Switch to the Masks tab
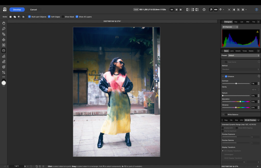The width and height of the screenshot is (261, 168). (x=251, y=51)
